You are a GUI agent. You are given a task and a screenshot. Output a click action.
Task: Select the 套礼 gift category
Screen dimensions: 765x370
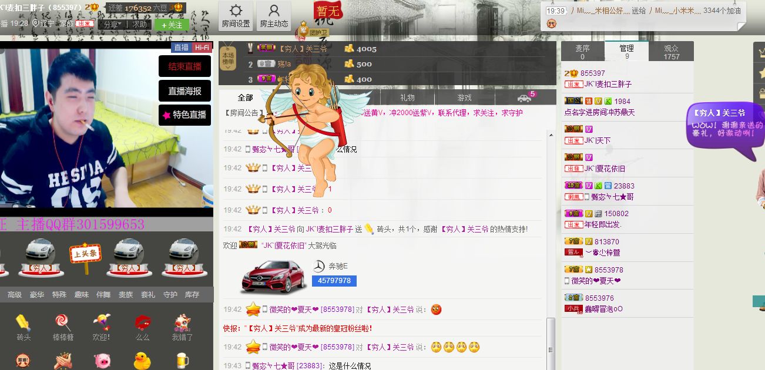148,295
